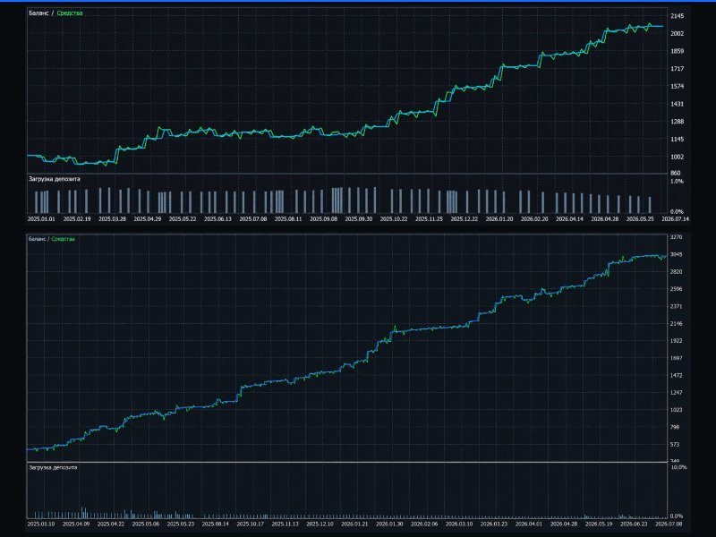This screenshot has height=537, width=716.
Task: Click the 3045 axis value
Action: coord(677,254)
